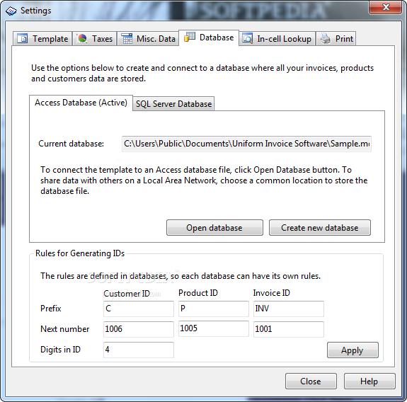This screenshot has height=402, width=407.
Task: Click the 'Invoice ID' column heading
Action: point(272,293)
